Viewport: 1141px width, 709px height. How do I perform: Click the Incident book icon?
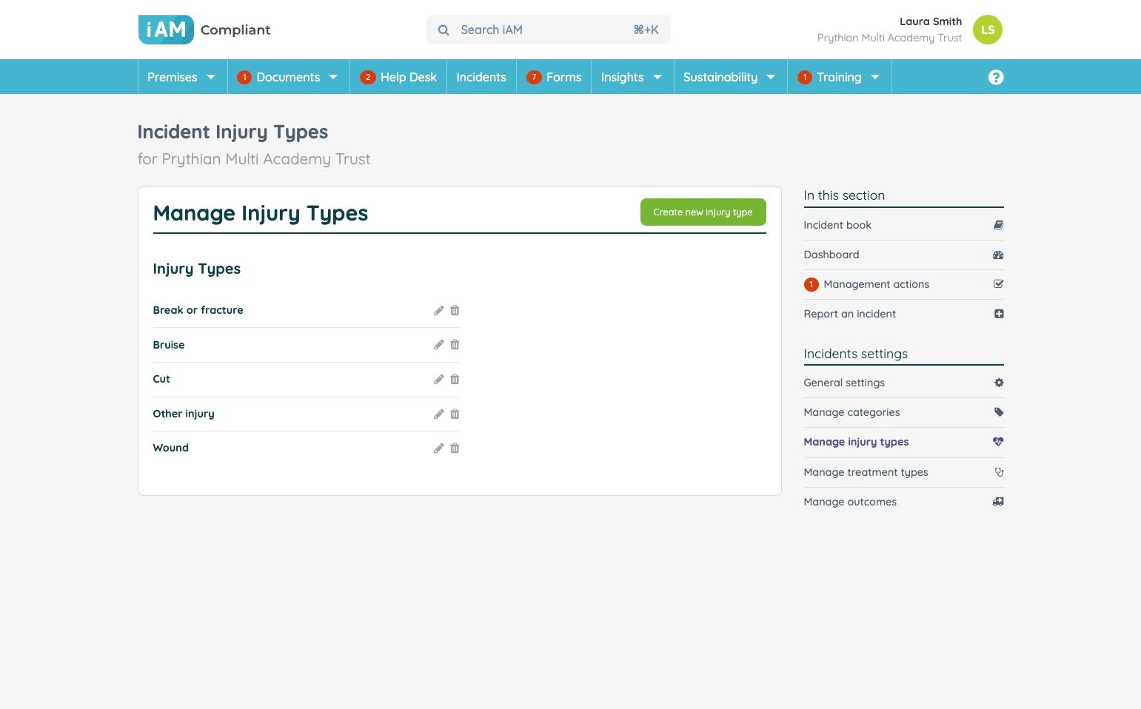pyautogui.click(x=998, y=225)
